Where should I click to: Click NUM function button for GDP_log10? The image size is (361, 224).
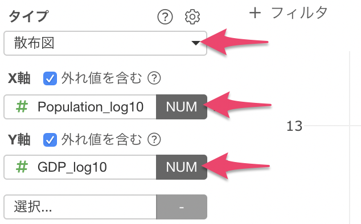pos(182,167)
